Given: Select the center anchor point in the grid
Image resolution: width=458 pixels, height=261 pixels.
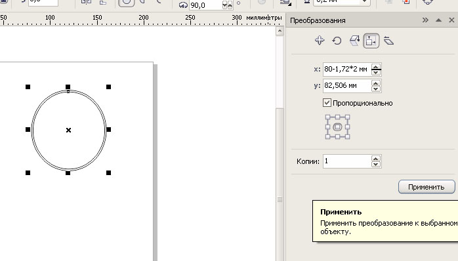Looking at the screenshot, I should click(x=337, y=127).
